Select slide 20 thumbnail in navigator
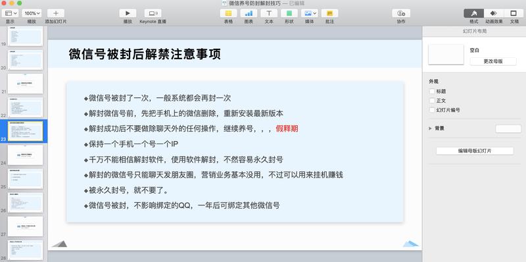The height and width of the screenshot is (262, 526). click(26, 60)
